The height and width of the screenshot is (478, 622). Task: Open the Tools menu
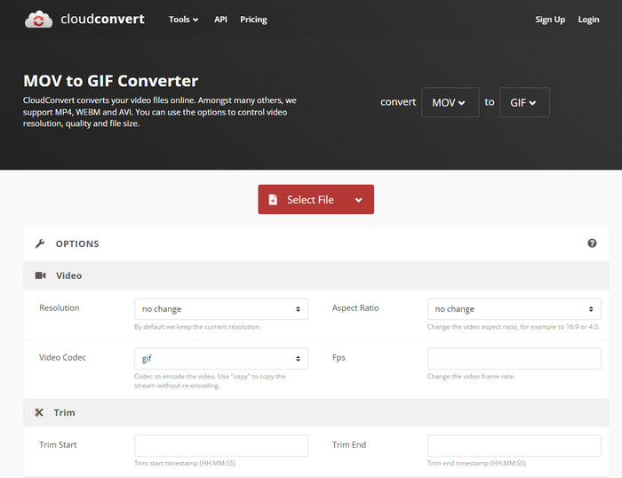coord(183,20)
